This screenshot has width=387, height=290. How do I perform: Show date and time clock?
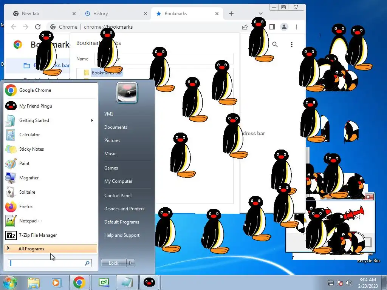[x=368, y=283]
